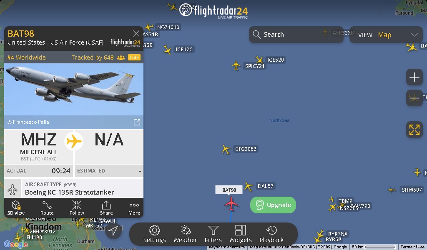Zoom in with the plus button
The height and width of the screenshot is (250, 427).
click(414, 77)
